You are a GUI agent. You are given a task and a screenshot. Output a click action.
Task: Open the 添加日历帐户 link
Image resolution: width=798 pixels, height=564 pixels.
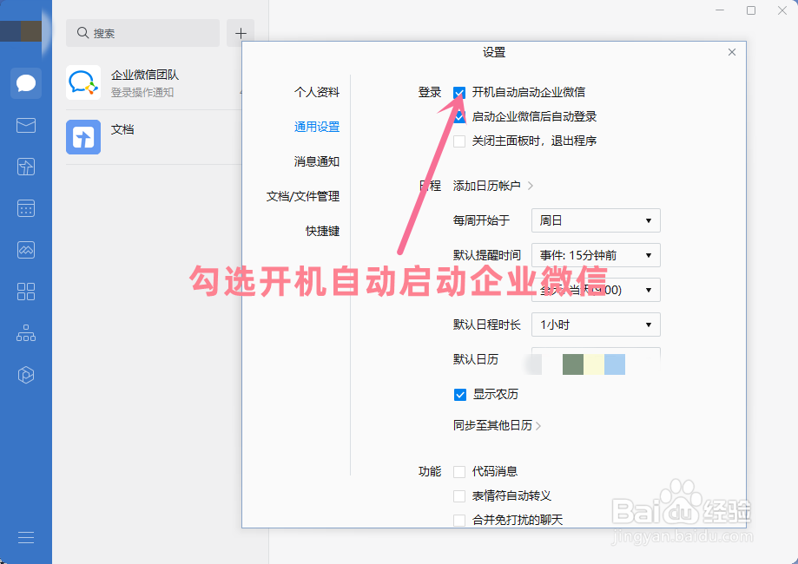tap(492, 186)
